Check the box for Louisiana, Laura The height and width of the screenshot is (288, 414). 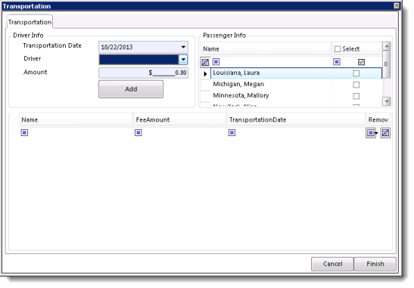[x=356, y=73]
